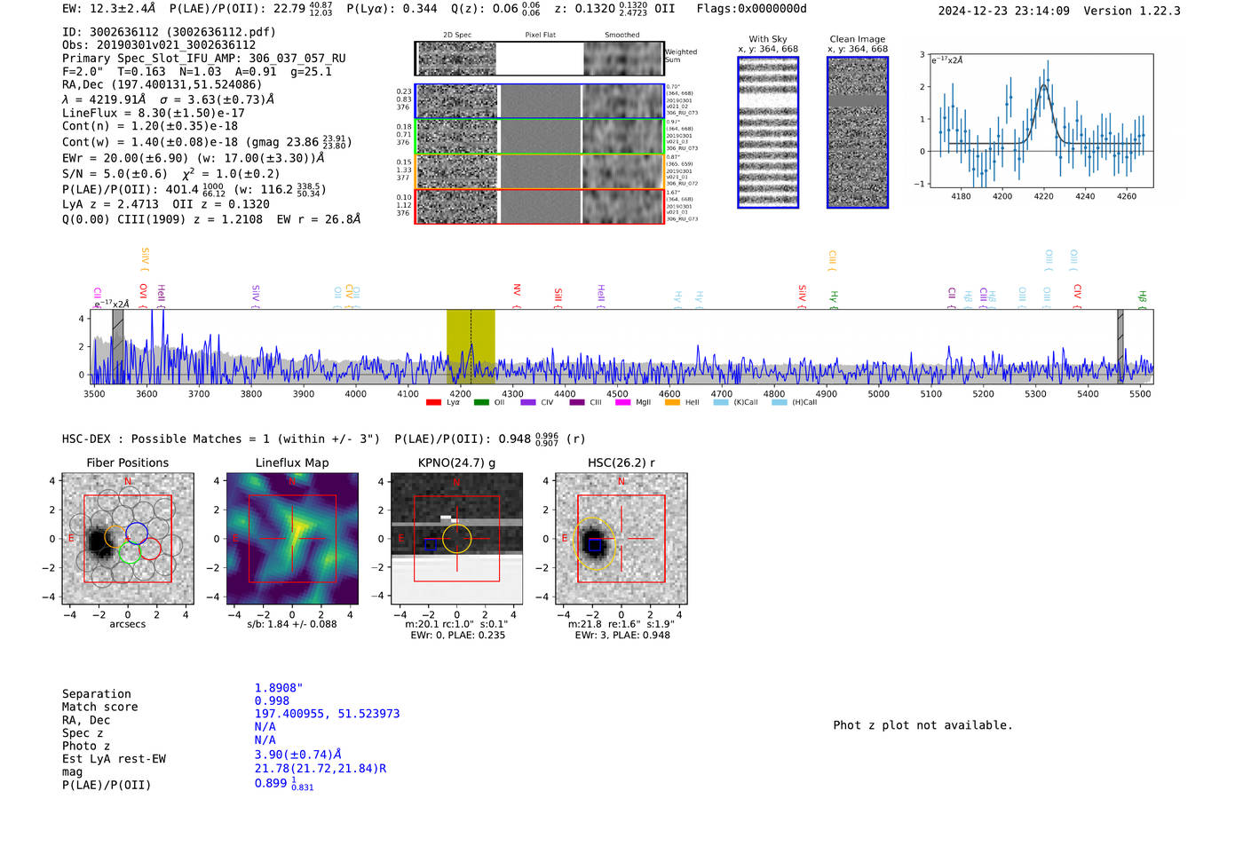Select the timestamp 2024-12-23 23:14:09
Viewport: 1243px width, 846px height.
[1004, 11]
